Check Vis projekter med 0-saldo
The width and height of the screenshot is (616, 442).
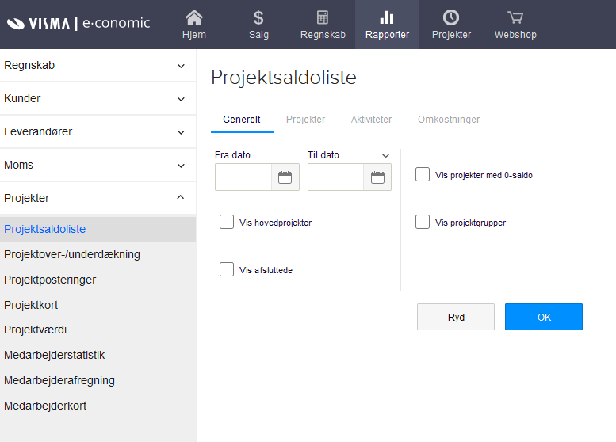click(x=423, y=174)
